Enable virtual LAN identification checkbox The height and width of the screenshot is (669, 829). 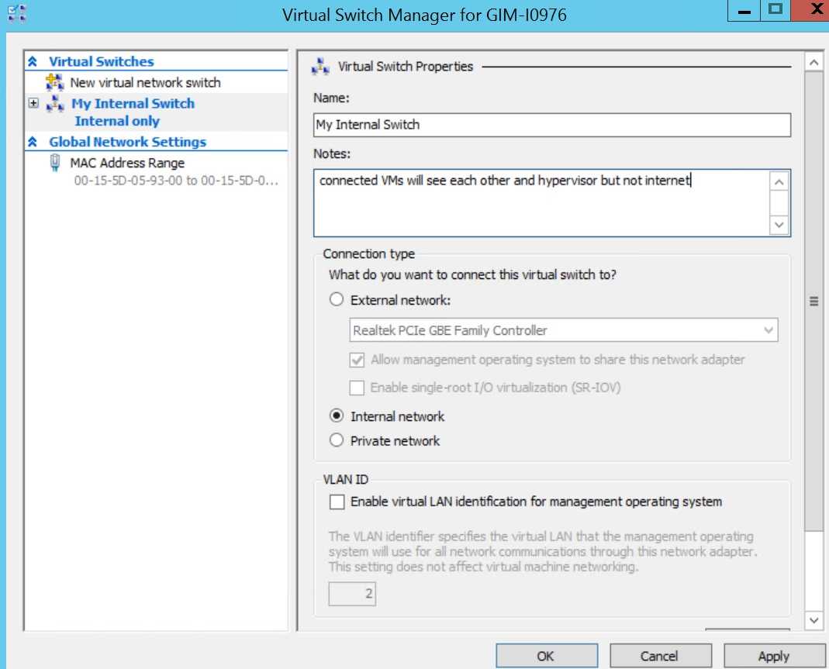[x=337, y=502]
